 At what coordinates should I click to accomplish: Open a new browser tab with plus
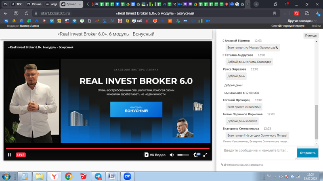pyautogui.click(x=256, y=4)
